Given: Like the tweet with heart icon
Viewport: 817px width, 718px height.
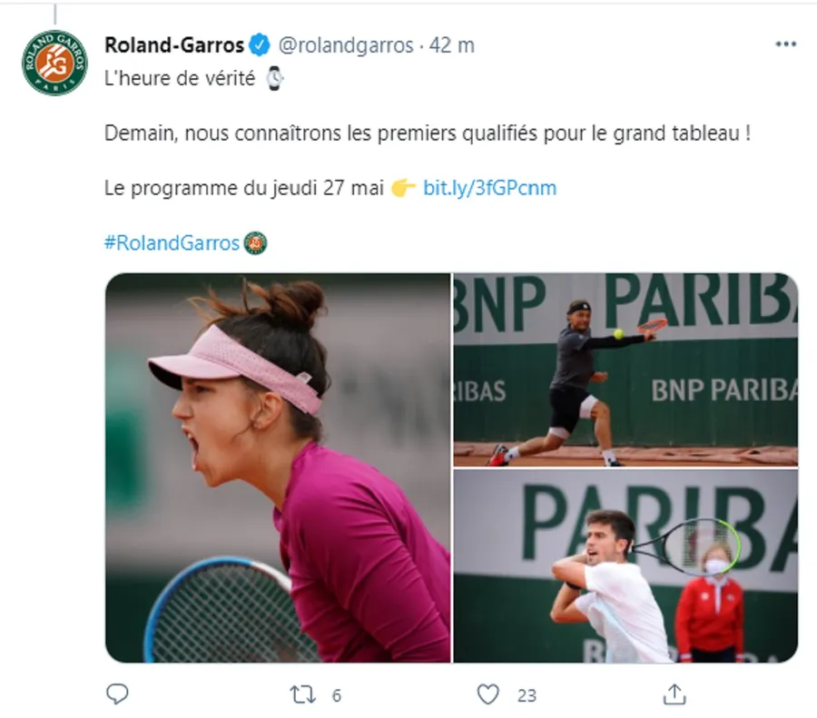Looking at the screenshot, I should click(488, 694).
